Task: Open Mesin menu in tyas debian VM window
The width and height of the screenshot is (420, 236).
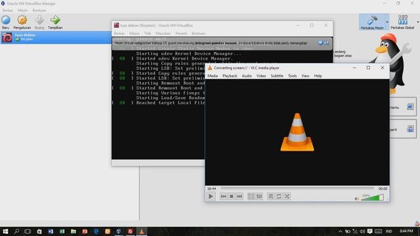Action: (x=134, y=33)
